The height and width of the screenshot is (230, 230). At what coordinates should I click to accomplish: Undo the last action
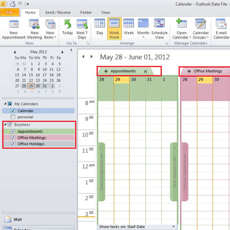(20, 4)
